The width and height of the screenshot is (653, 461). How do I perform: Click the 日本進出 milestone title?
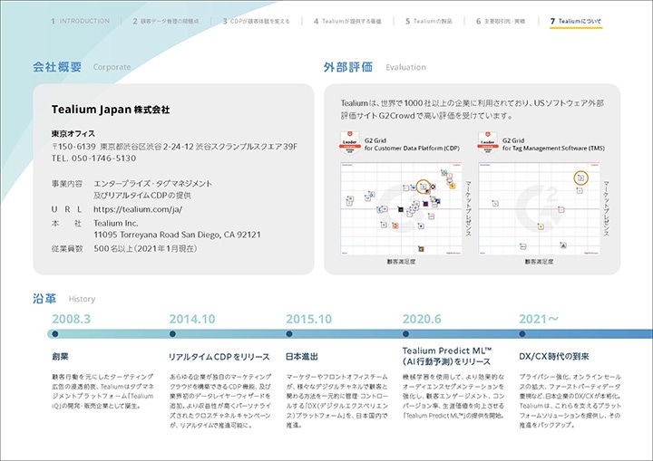pos(302,356)
